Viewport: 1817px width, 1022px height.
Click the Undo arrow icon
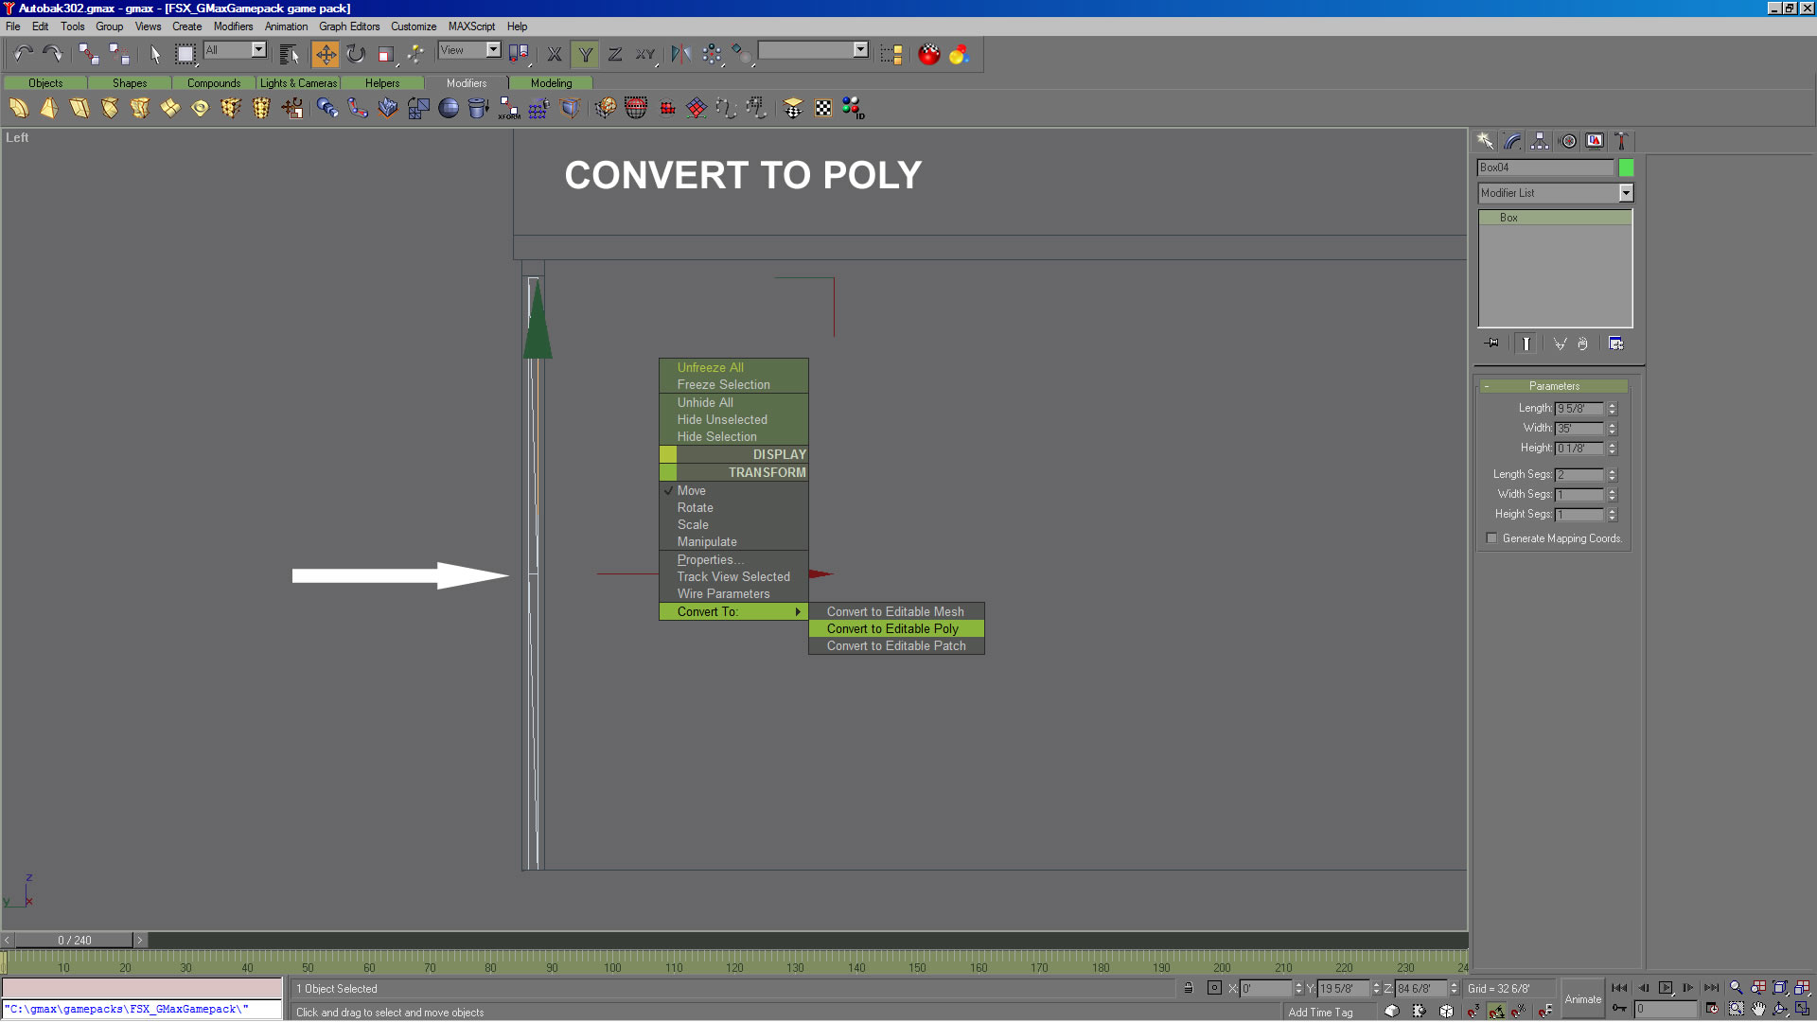click(x=23, y=54)
